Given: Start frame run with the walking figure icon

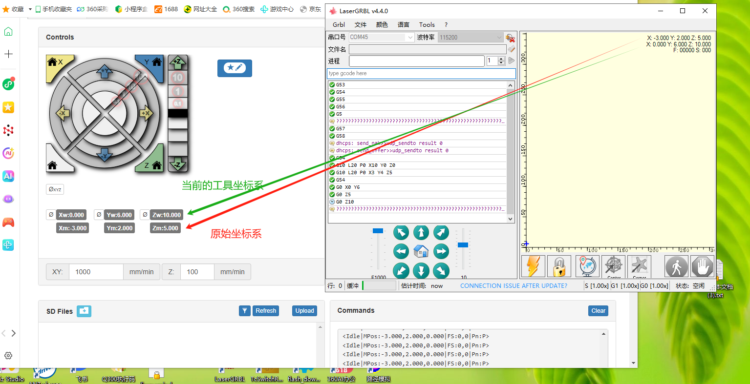Looking at the screenshot, I should (x=676, y=266).
